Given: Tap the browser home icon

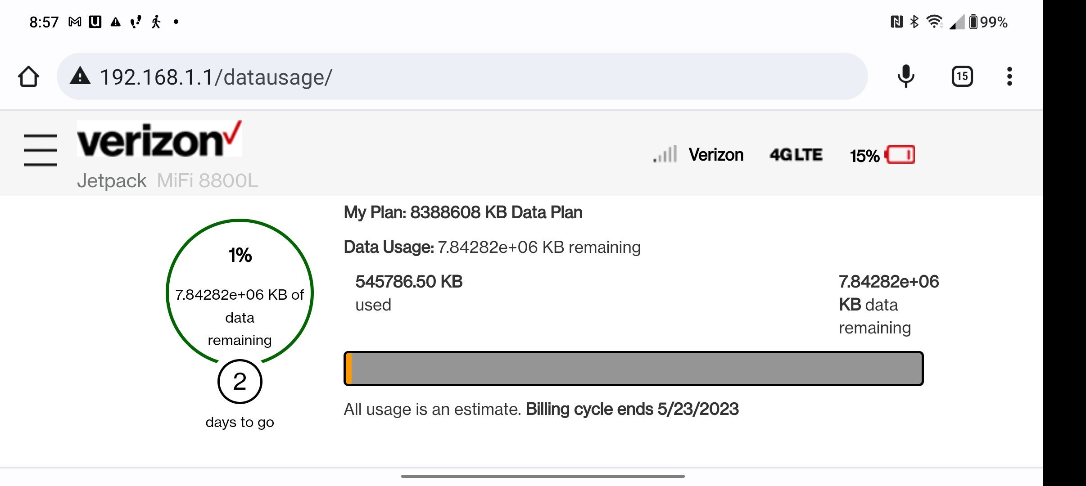Looking at the screenshot, I should 28,76.
